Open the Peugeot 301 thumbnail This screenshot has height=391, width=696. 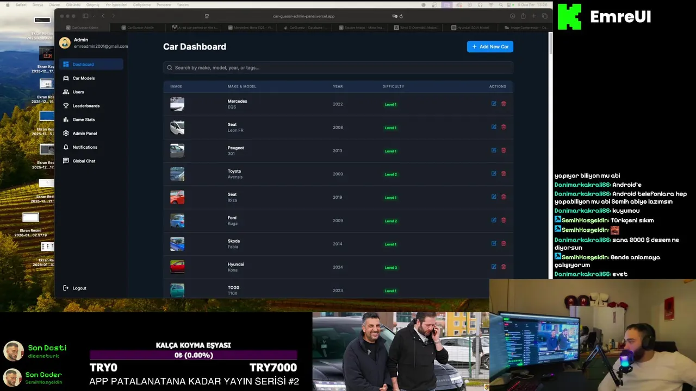coord(177,150)
